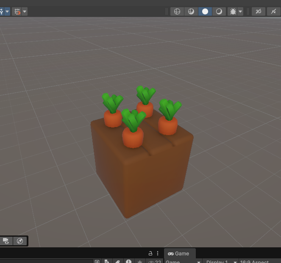This screenshot has width=281, height=263.
Task: Select the Shaded draw mode sphere
Action: (x=205, y=11)
